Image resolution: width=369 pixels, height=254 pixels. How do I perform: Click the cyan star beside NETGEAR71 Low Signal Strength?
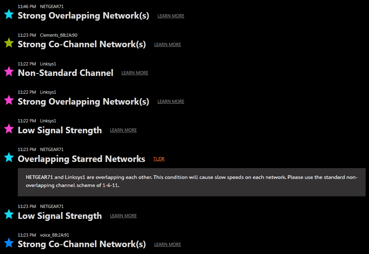click(x=9, y=214)
